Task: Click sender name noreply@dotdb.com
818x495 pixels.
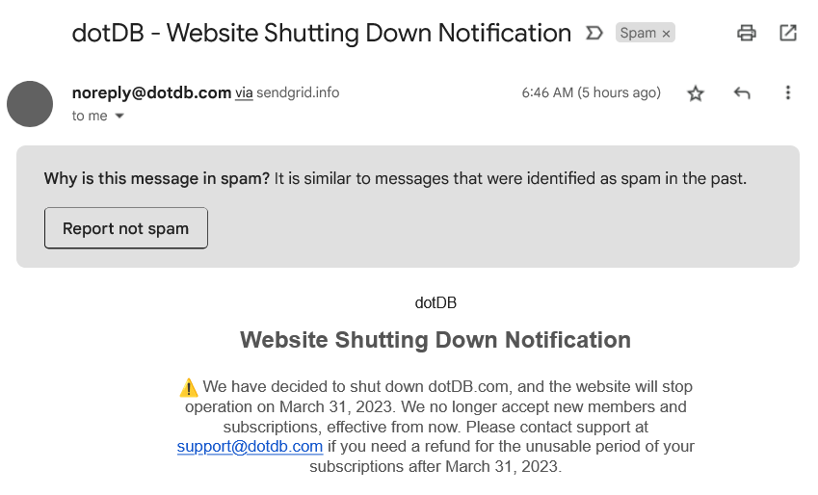Action: 152,92
